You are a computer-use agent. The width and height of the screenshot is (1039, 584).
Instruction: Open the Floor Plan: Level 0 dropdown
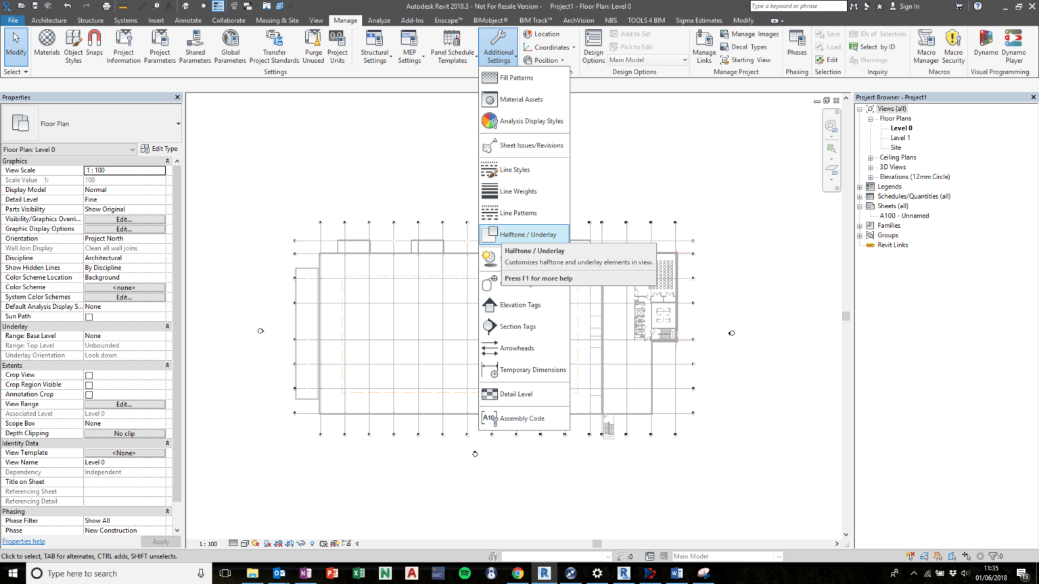tap(69, 149)
